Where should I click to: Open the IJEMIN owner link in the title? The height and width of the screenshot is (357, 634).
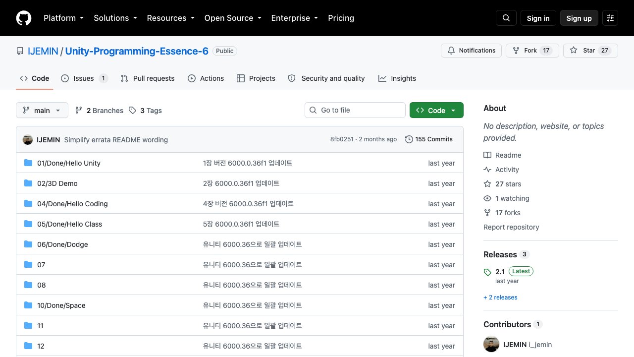point(43,51)
